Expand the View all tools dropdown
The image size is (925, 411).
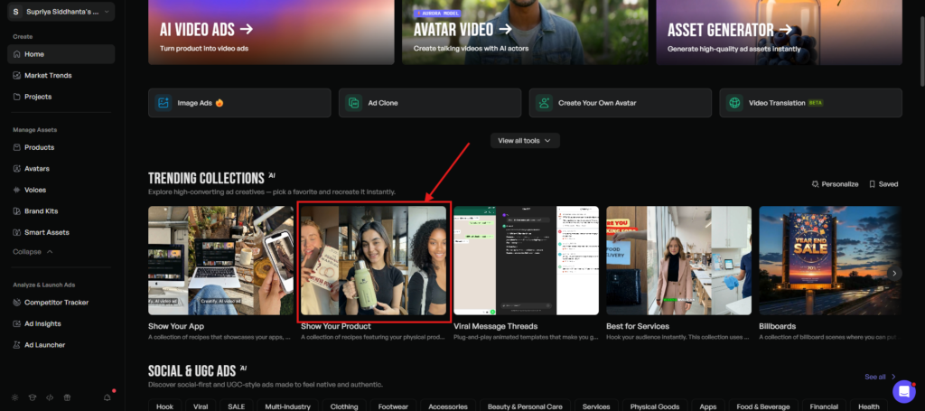pyautogui.click(x=525, y=141)
